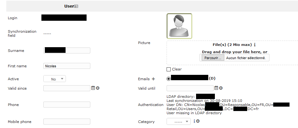Viewport: 298px width, 128px height.
Task: Click the 'LDAP directory:' text
Action: coord(181,97)
